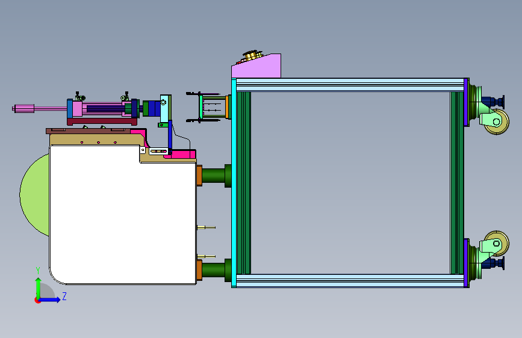
Task: Select the red origin point of the triad
Action: (x=37, y=300)
